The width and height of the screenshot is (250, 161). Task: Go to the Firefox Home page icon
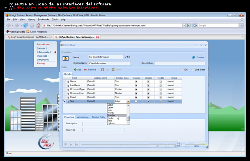coord(38,25)
